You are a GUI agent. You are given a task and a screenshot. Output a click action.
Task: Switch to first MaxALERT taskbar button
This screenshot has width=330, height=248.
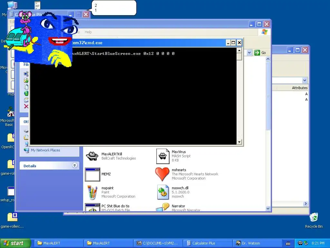pos(59,243)
